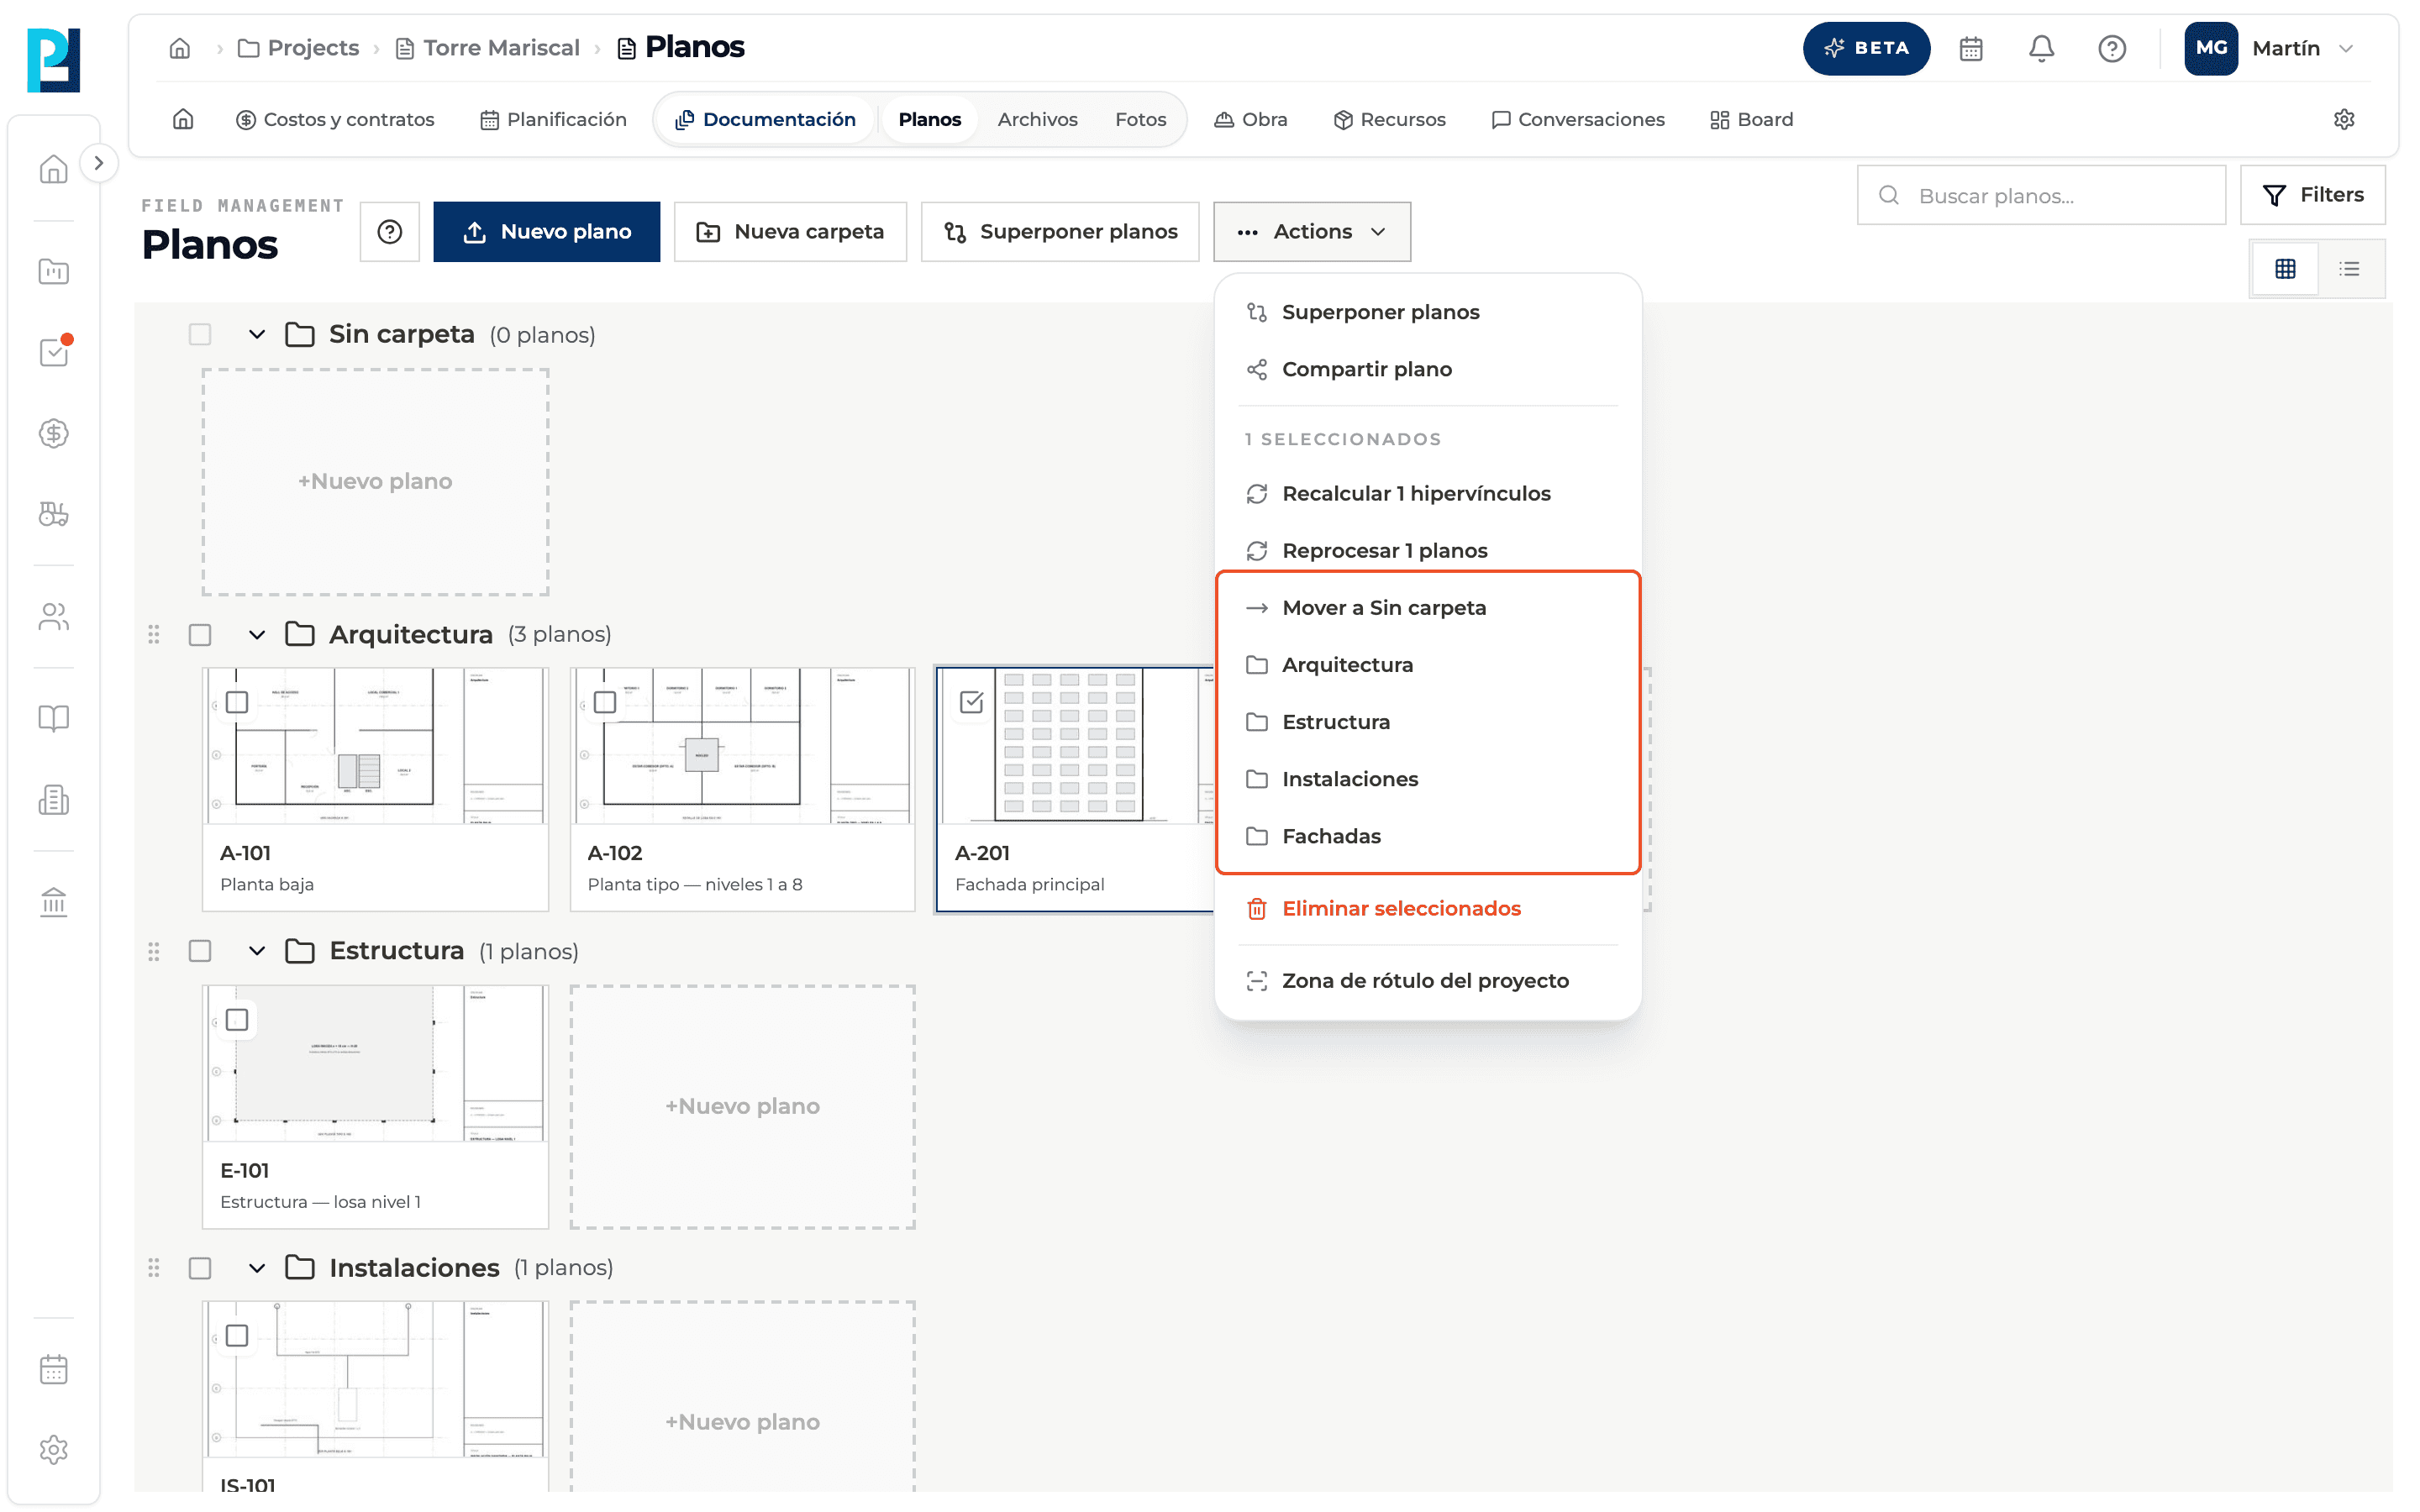Focus the Buscar planos search field
Screen dimensions: 2420x1512
[2041, 195]
